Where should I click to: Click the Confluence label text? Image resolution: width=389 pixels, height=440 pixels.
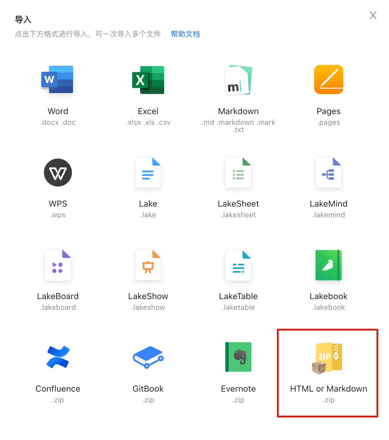(58, 389)
